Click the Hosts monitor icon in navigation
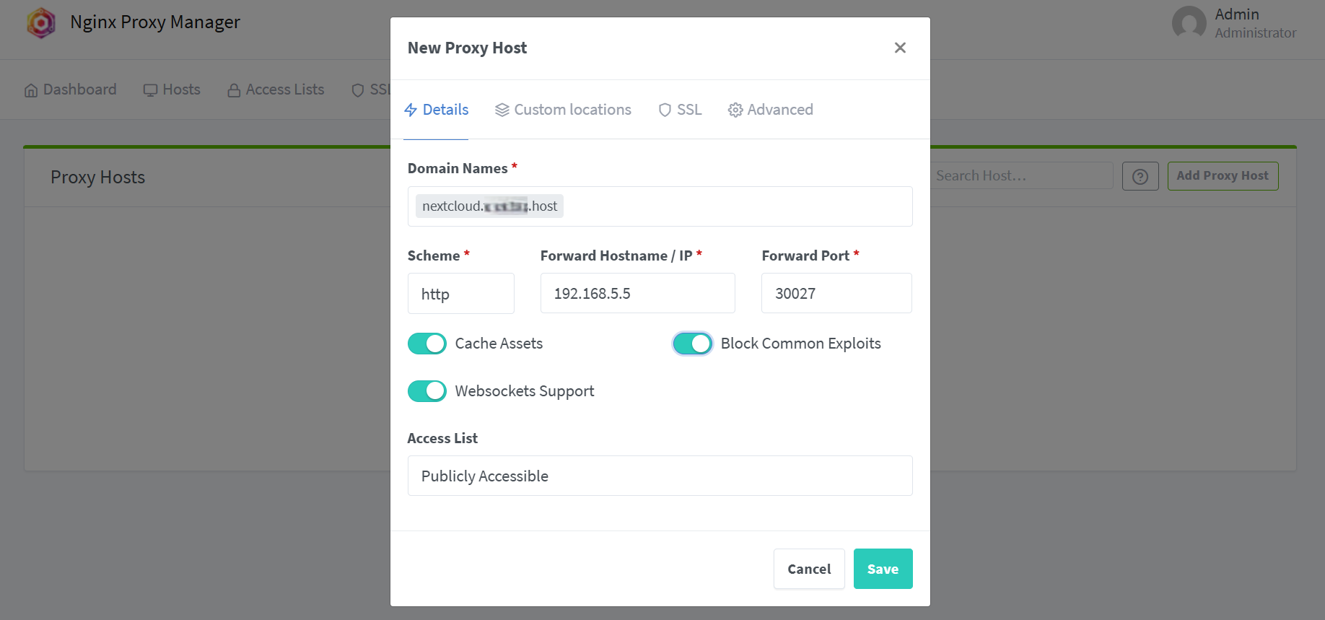Screen dimensions: 1325x620 tap(151, 89)
